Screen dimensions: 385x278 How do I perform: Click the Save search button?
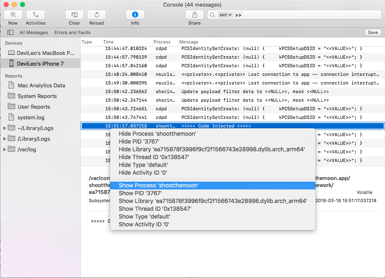(373, 32)
